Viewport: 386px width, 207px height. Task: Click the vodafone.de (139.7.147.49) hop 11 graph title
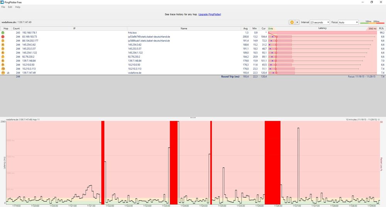[x=23, y=119]
